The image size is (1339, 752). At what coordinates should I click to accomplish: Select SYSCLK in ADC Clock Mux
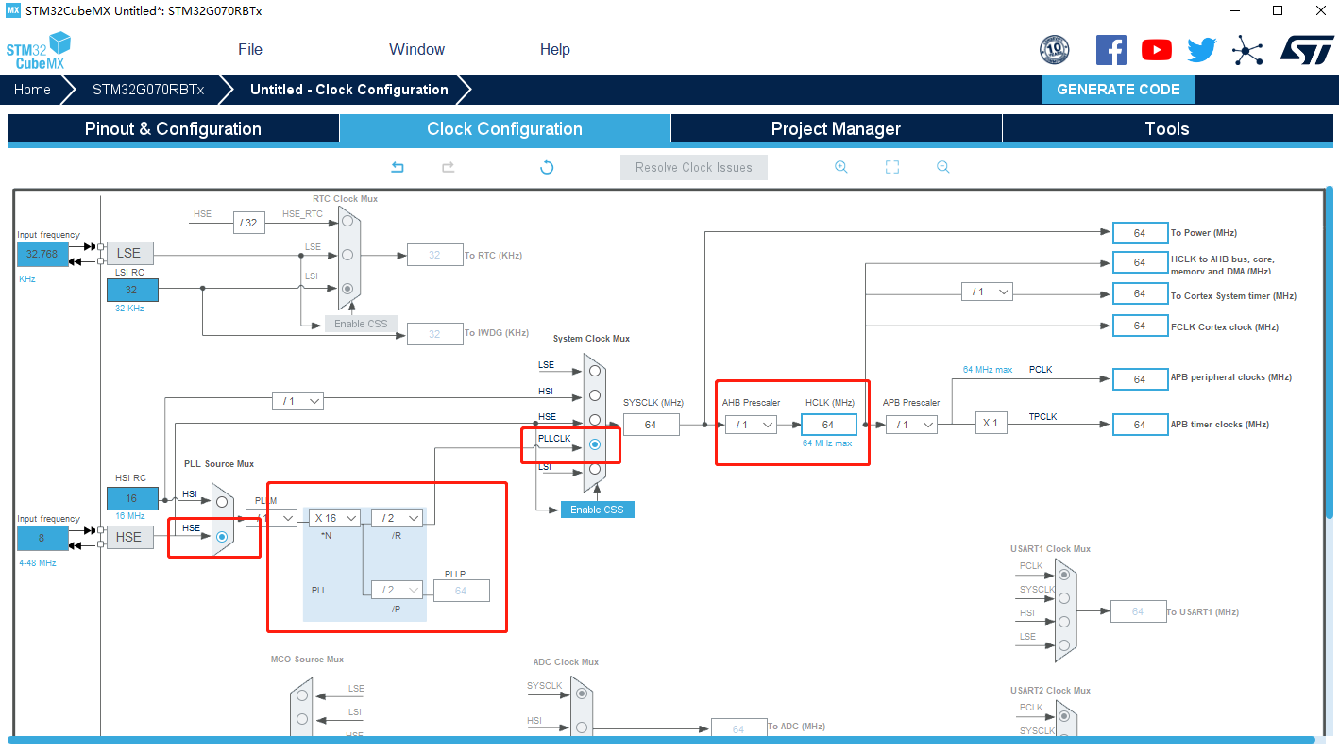(582, 694)
